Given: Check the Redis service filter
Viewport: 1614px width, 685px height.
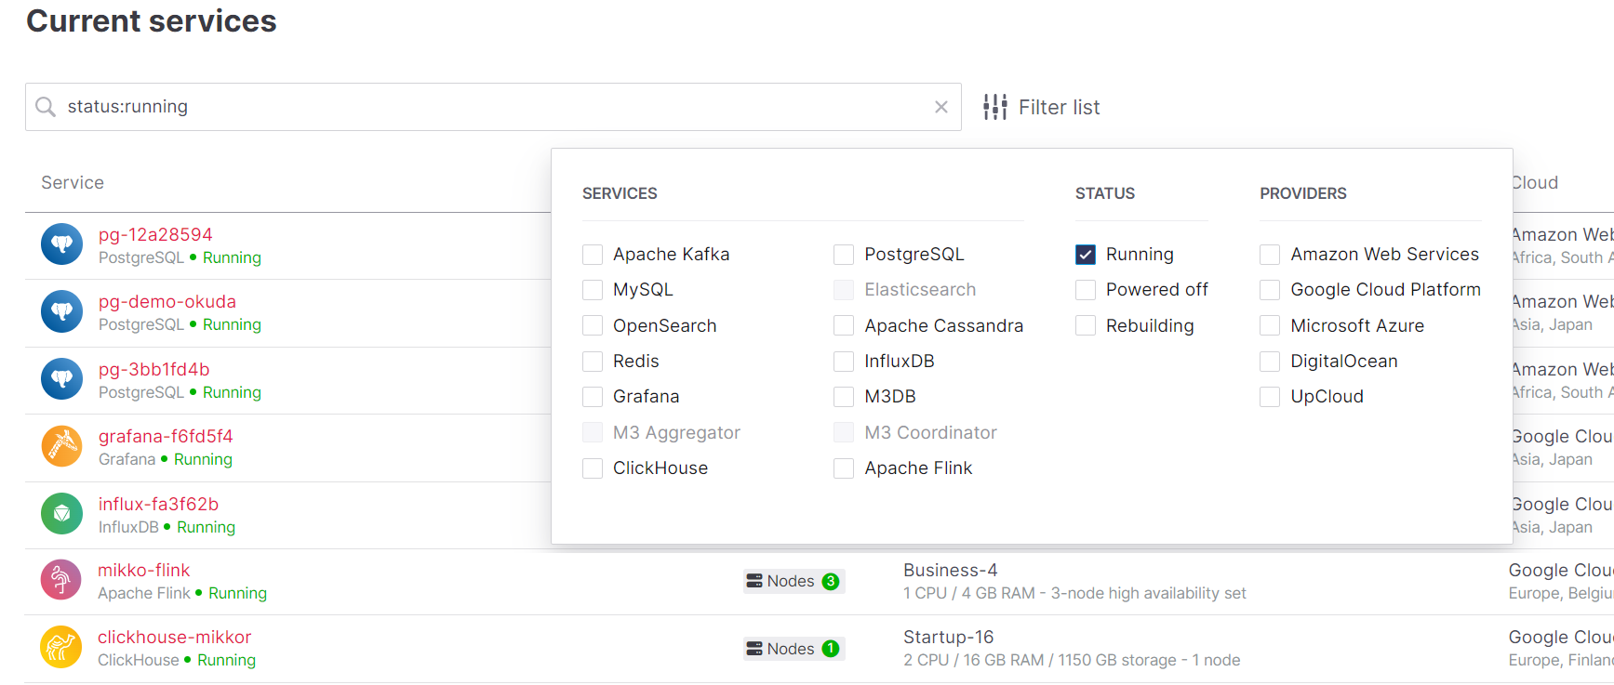Looking at the screenshot, I should [593, 362].
